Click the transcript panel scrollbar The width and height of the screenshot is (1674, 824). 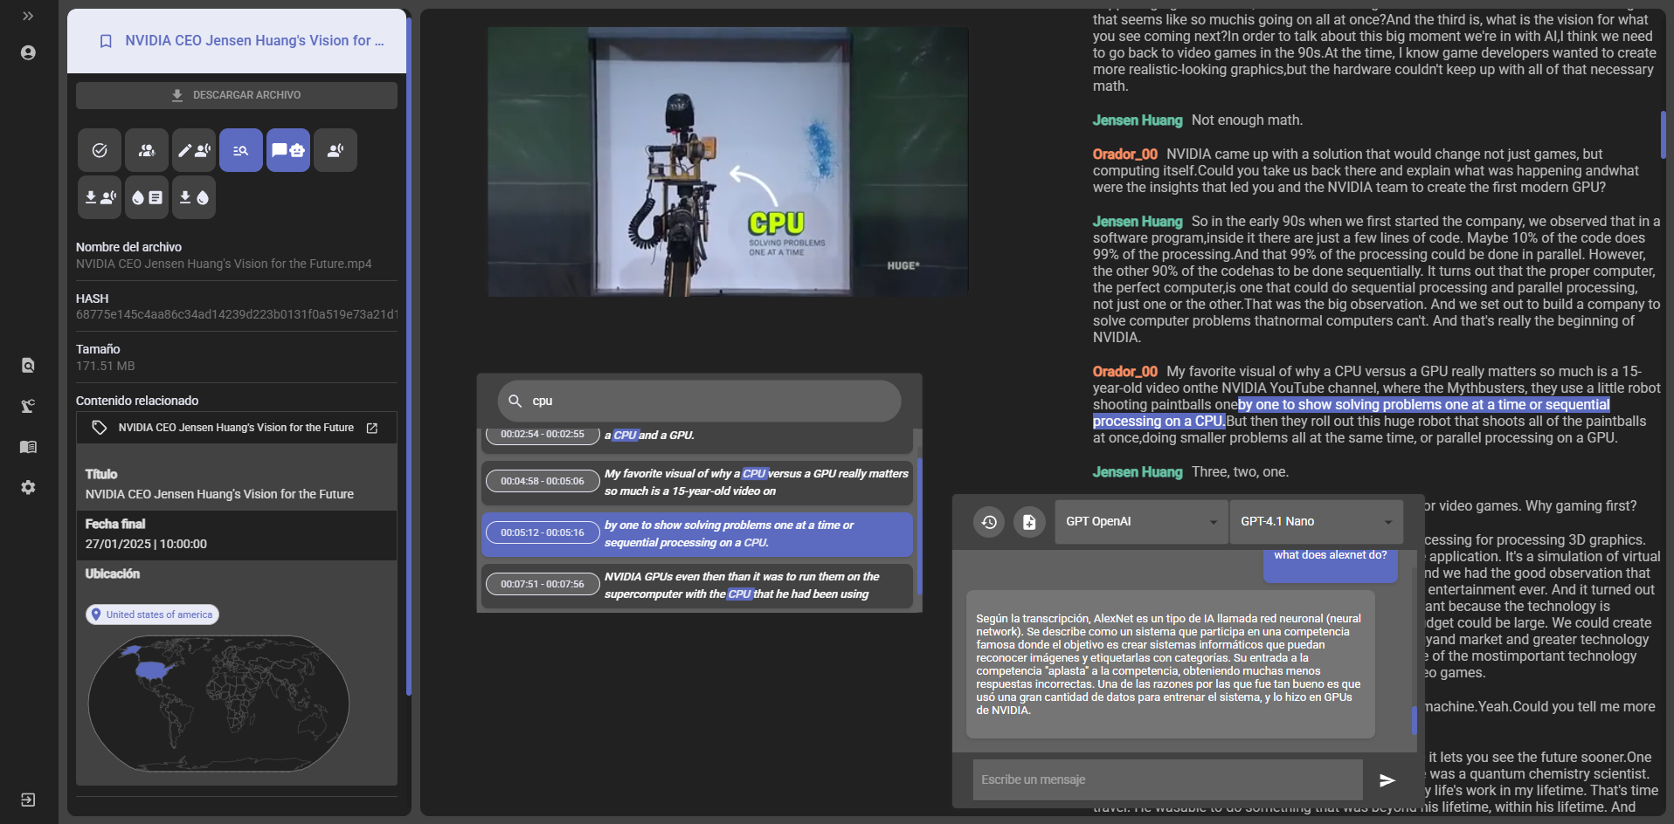point(1663,134)
